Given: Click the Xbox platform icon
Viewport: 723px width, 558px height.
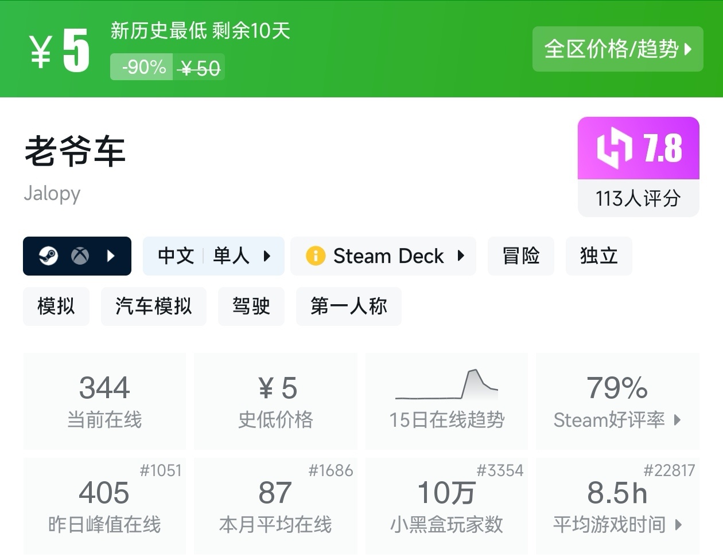Looking at the screenshot, I should click(x=80, y=256).
